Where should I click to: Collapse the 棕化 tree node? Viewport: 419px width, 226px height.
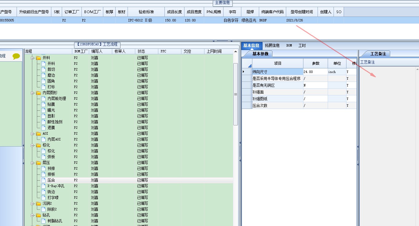coord(32,145)
